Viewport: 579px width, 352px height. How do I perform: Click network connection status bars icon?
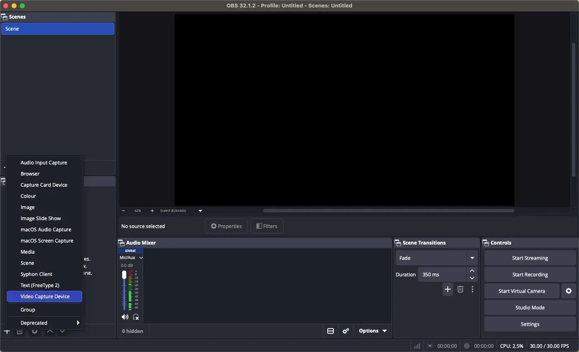[417, 346]
